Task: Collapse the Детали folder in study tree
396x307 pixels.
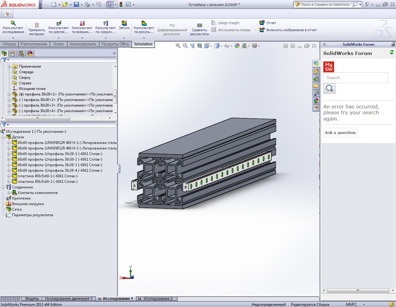Action: (3, 137)
